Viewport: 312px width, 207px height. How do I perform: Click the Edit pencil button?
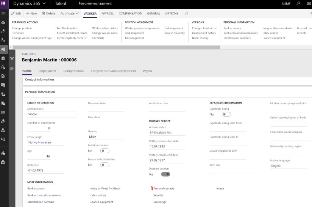coord(16,13)
